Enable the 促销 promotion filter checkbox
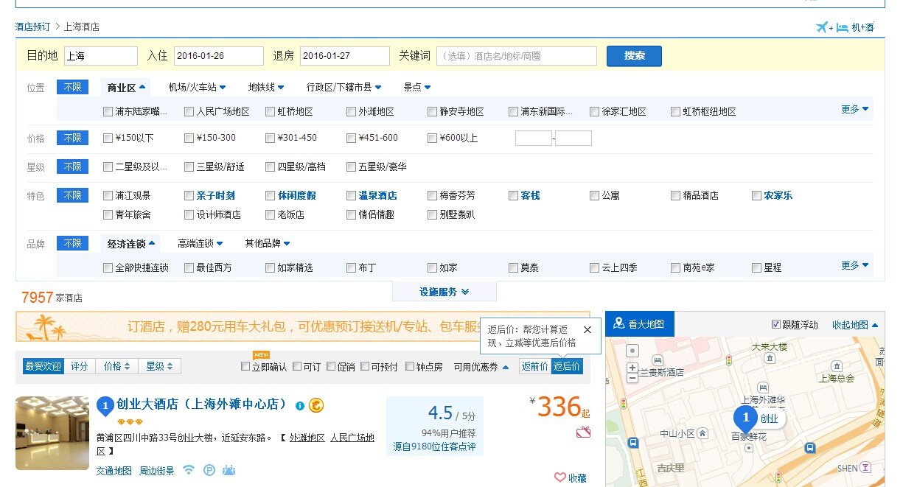The height and width of the screenshot is (487, 917). click(x=332, y=365)
